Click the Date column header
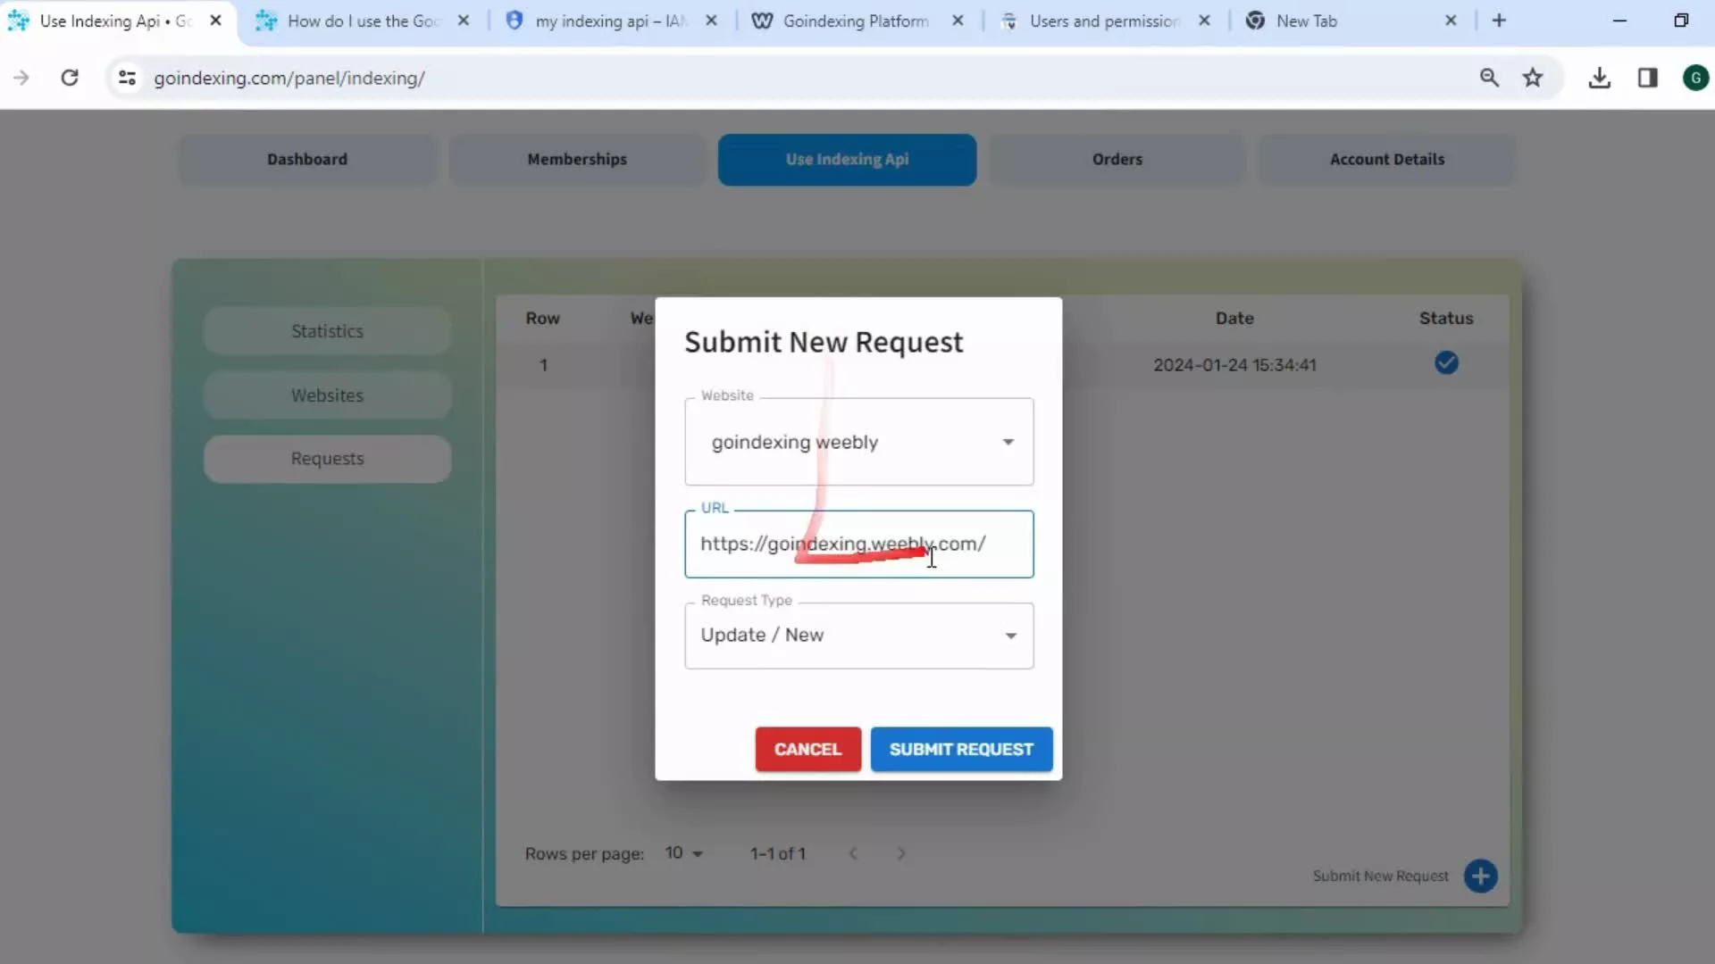The width and height of the screenshot is (1715, 964). click(x=1234, y=319)
